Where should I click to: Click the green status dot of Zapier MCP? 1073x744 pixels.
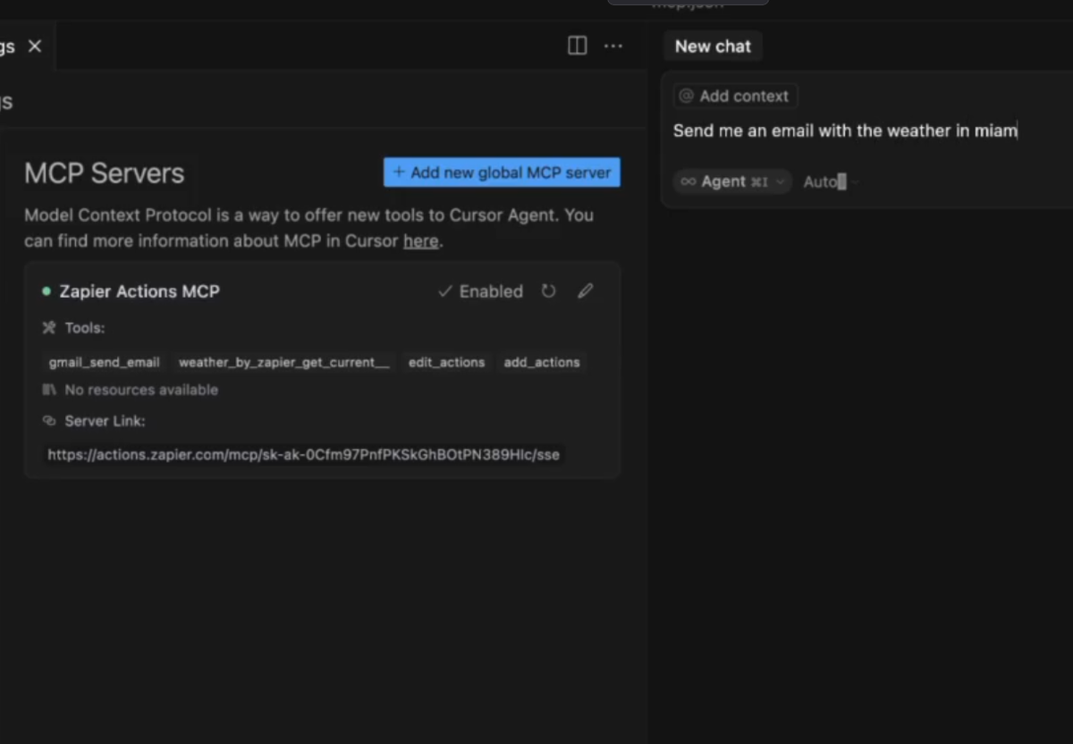click(46, 292)
